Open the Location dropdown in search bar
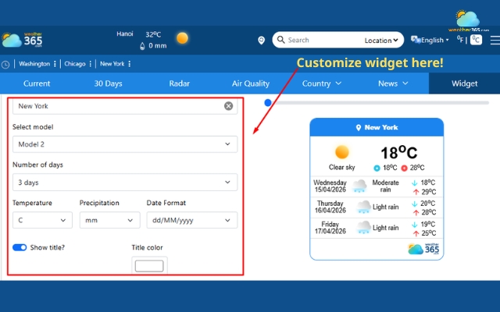Screen dimensions: 500x312 click(381, 41)
